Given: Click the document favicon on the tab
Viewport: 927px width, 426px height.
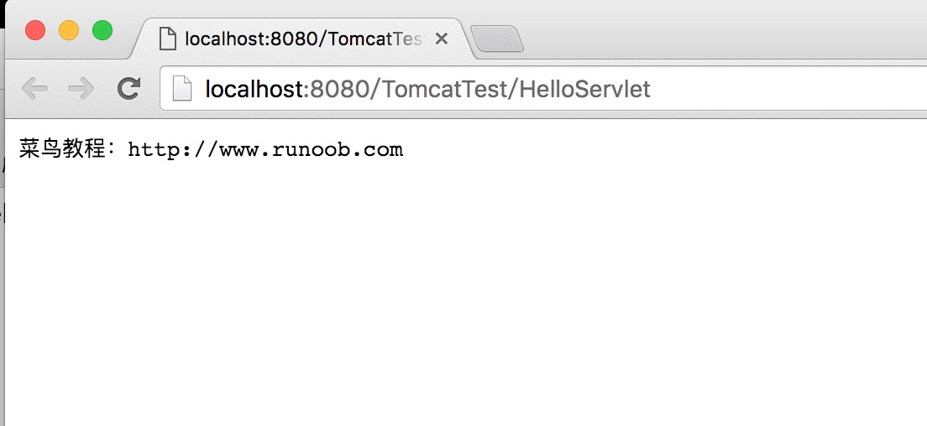Looking at the screenshot, I should pyautogui.click(x=168, y=39).
